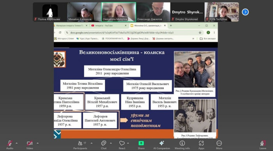Open the React emoji menu
This screenshot has width=273, height=151.
pos(122,145)
